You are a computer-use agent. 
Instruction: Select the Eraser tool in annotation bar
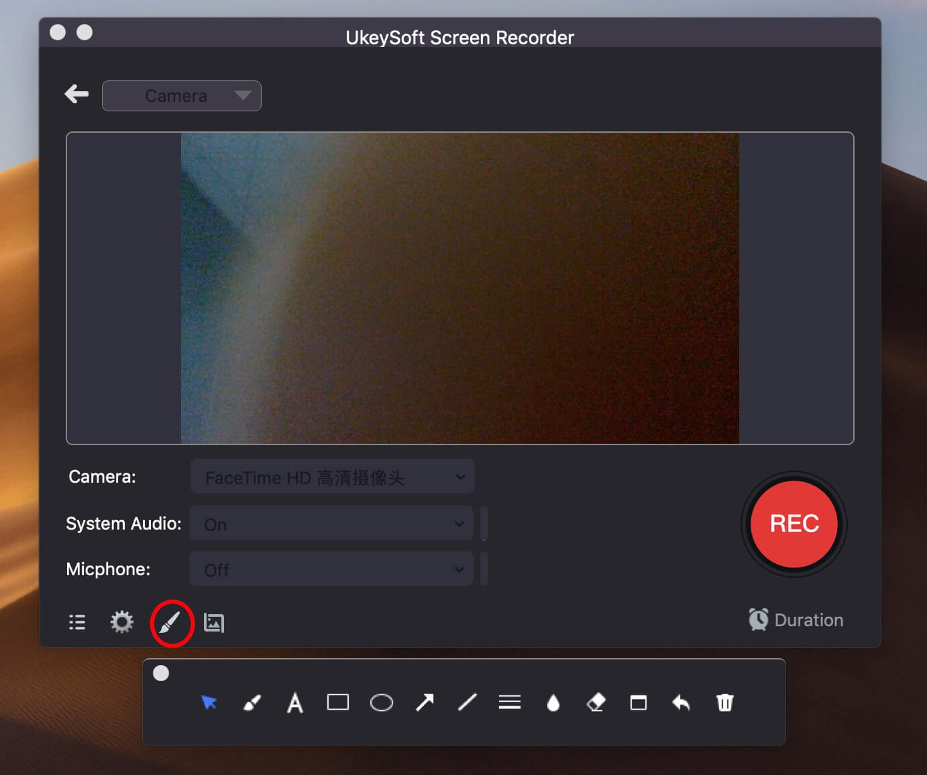(596, 703)
